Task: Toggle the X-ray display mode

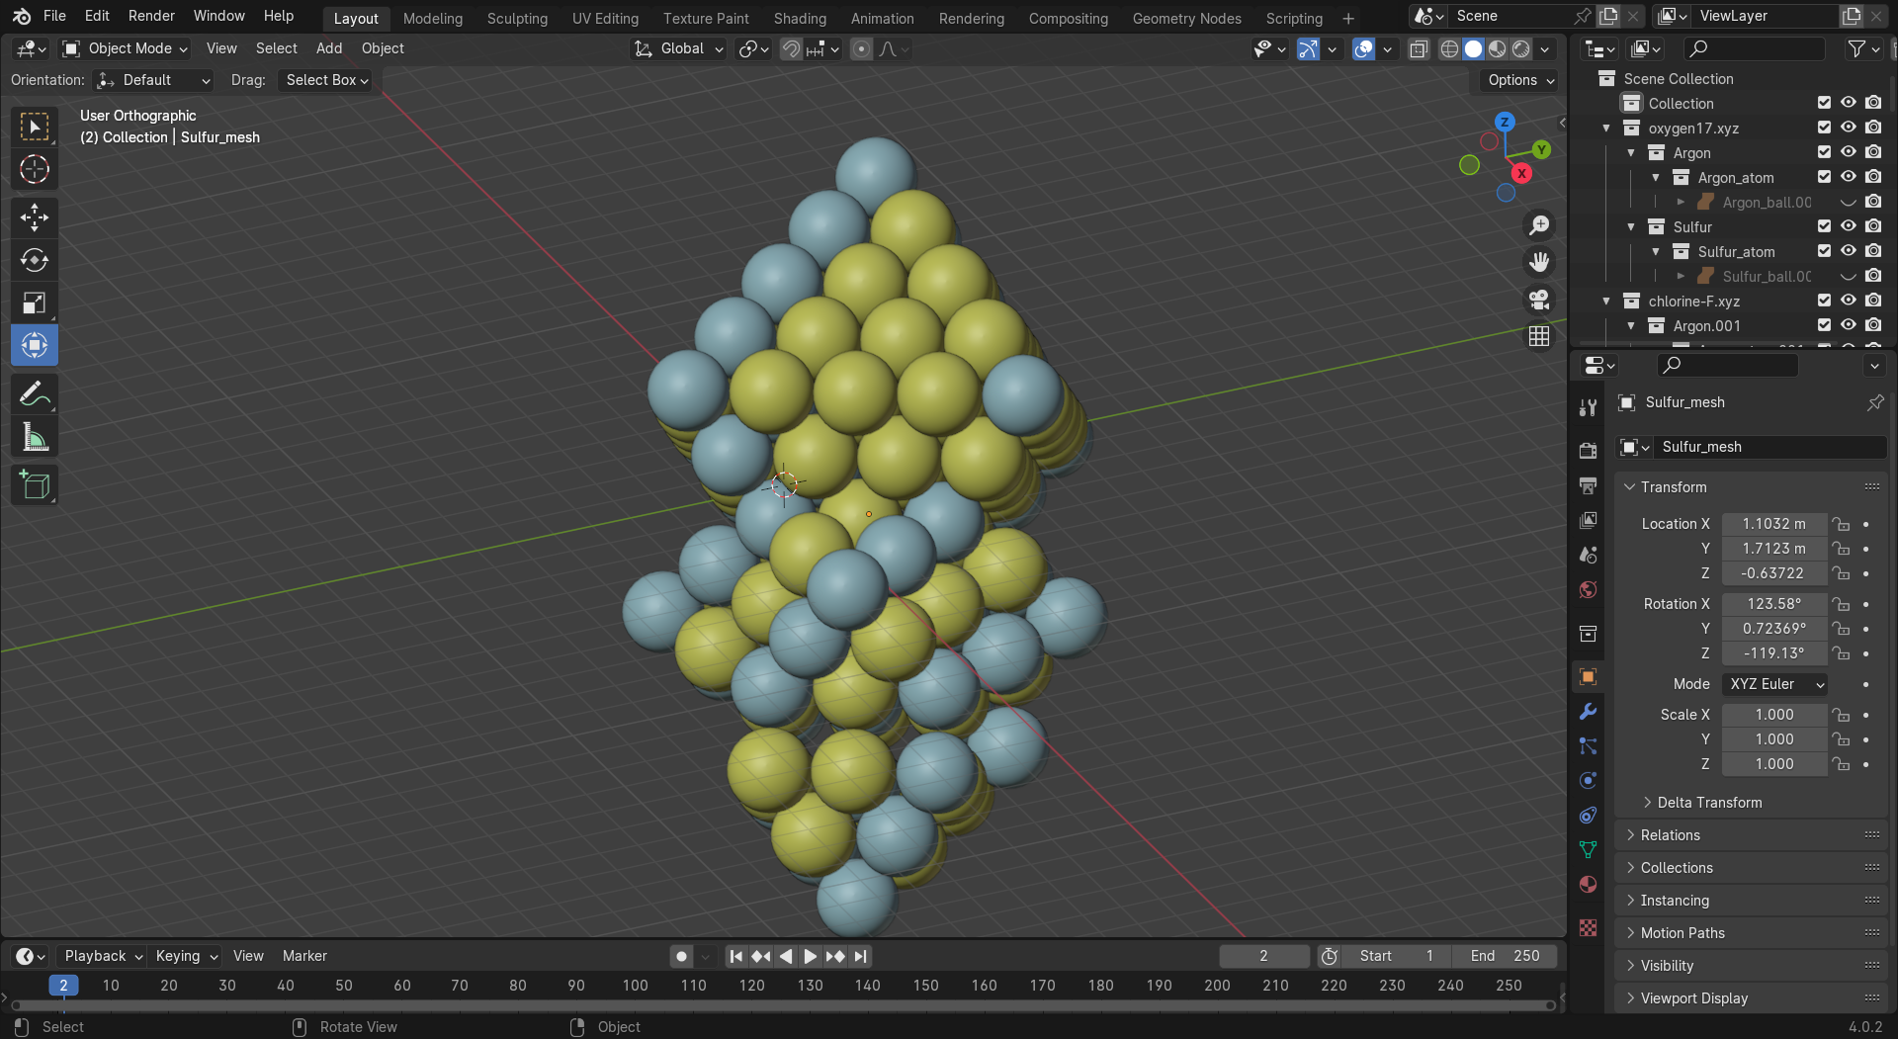Action: pos(1419,48)
